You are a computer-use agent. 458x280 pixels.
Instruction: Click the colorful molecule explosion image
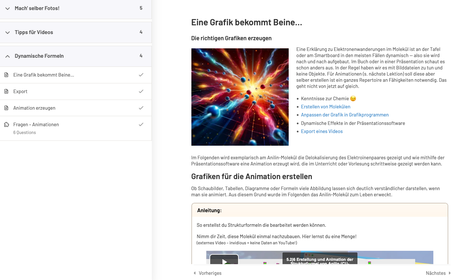(x=240, y=97)
